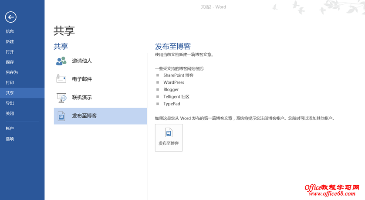Click the TypePad list entry
The width and height of the screenshot is (365, 200).
coord(172,104)
